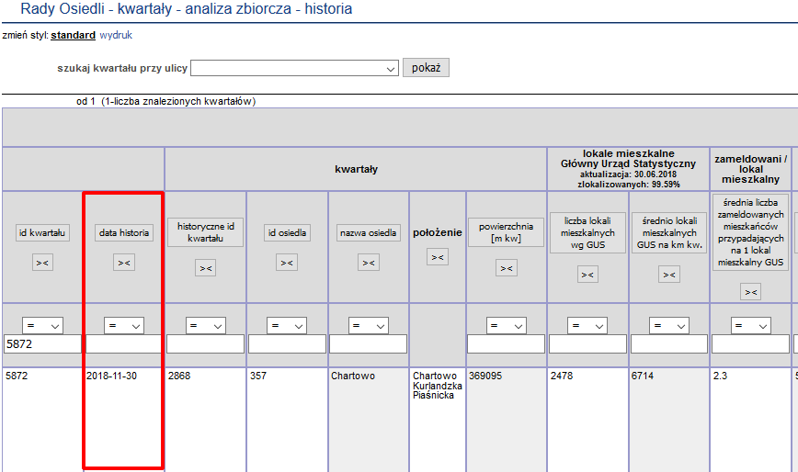This screenshot has height=472, width=798.
Task: Sort by the id kwartału header button
Action: [42, 233]
